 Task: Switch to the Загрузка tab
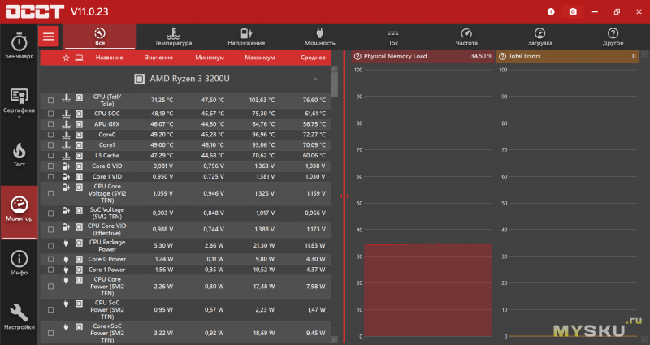click(x=539, y=37)
